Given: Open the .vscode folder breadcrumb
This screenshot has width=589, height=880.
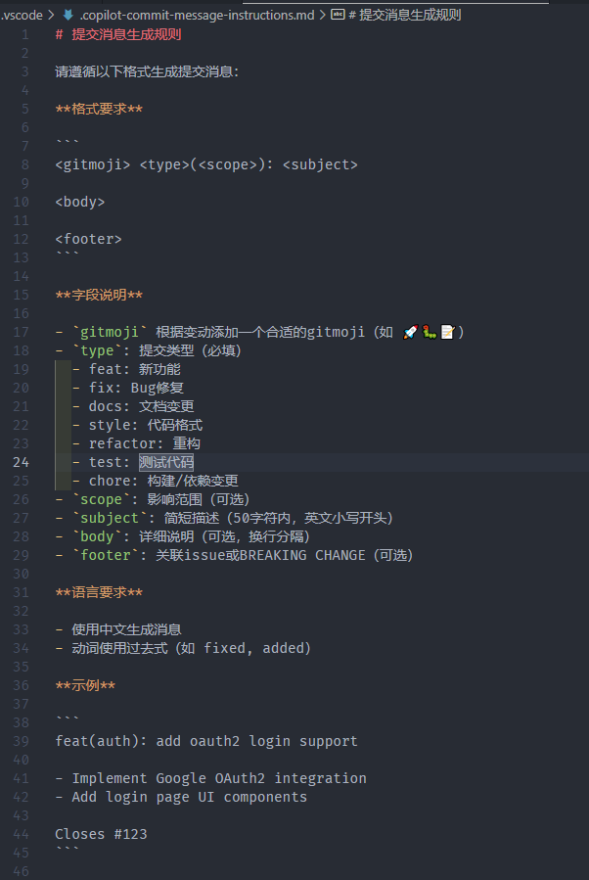Looking at the screenshot, I should (x=22, y=15).
